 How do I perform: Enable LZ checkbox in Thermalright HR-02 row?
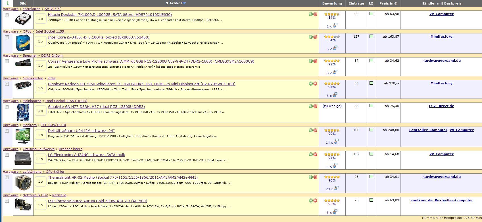click(371, 176)
